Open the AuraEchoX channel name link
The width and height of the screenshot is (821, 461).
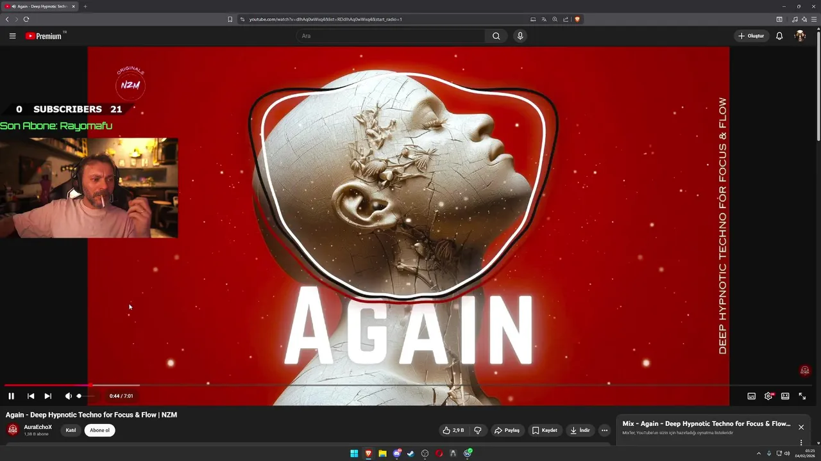click(38, 427)
